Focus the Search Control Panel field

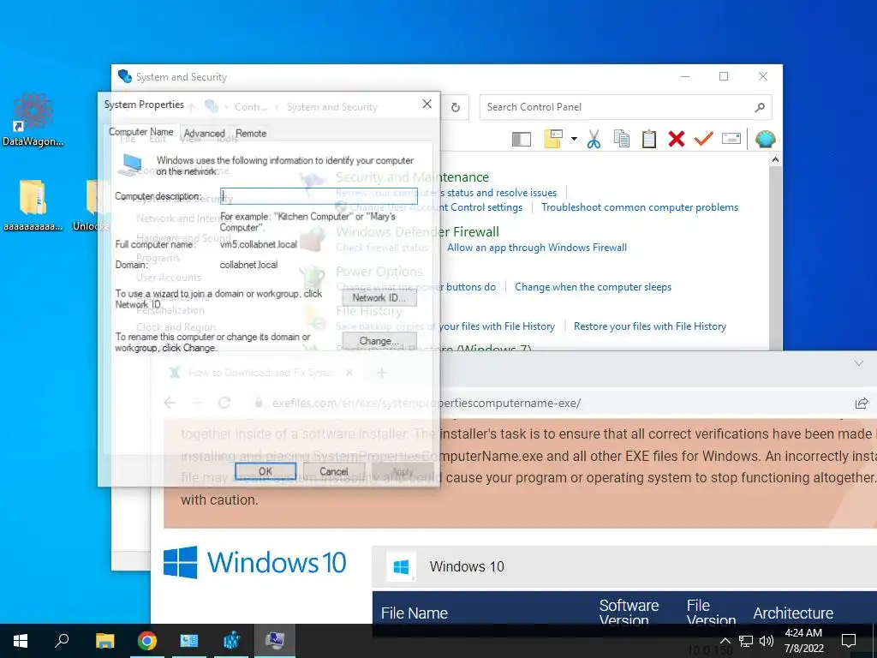pyautogui.click(x=625, y=107)
